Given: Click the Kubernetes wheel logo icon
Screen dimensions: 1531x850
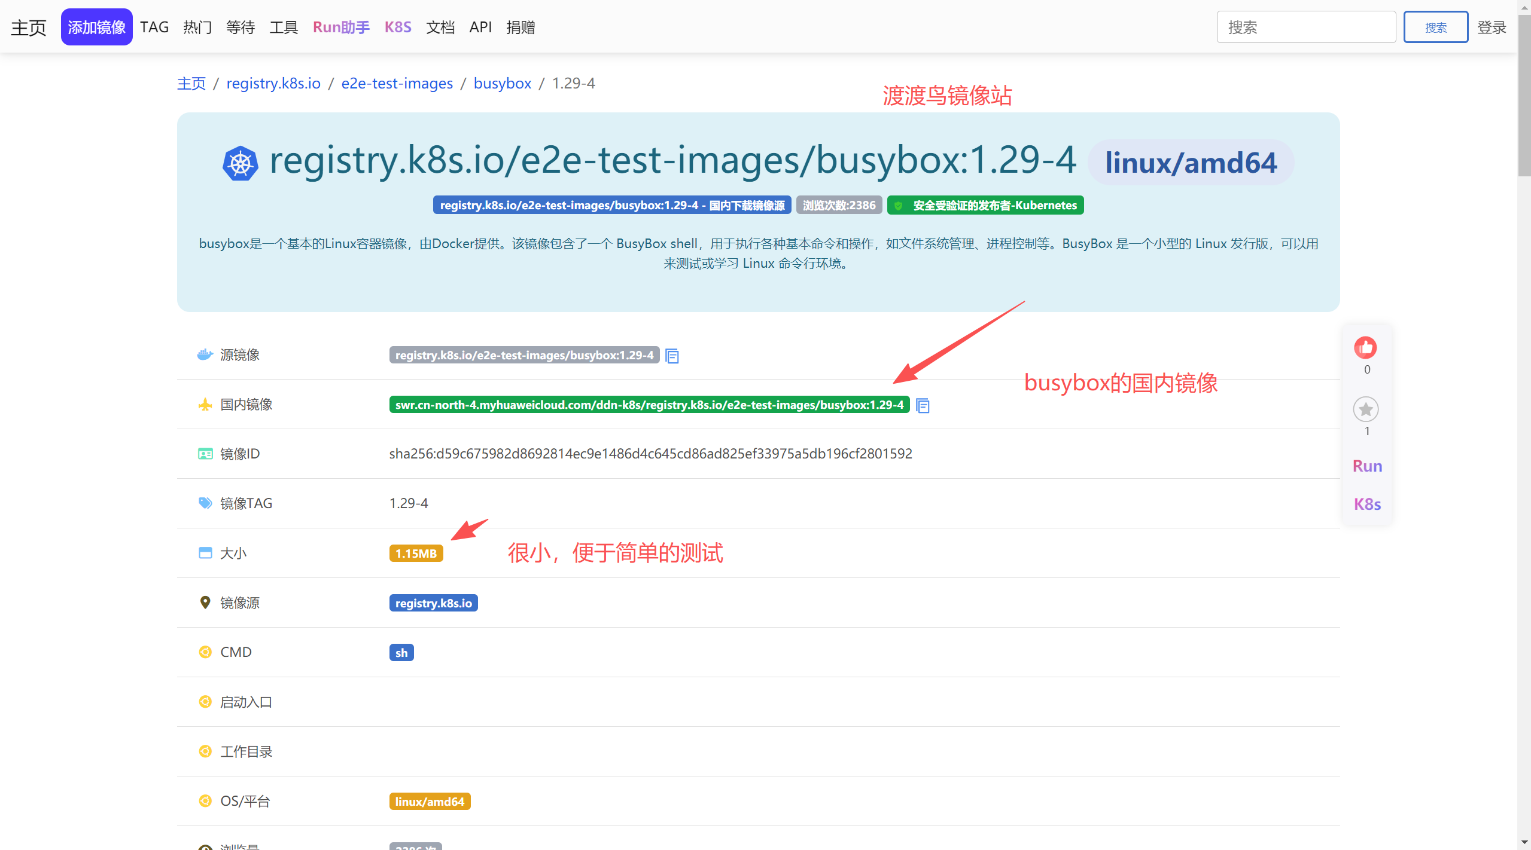Looking at the screenshot, I should (240, 163).
